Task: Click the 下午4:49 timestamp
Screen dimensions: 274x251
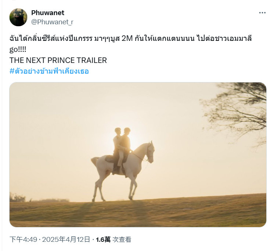Action: click(x=23, y=240)
